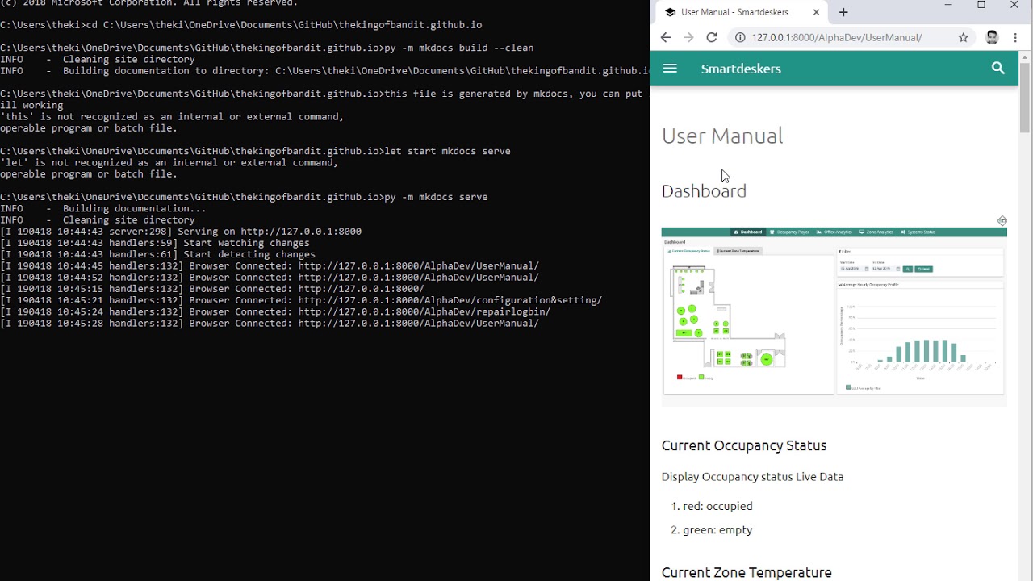View site information icon beside the URL

[740, 37]
